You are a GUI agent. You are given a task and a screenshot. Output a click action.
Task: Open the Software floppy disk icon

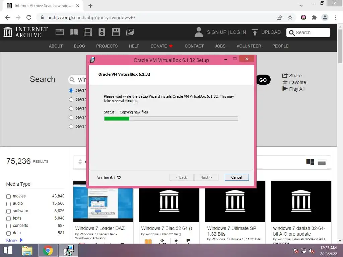tap(116, 32)
